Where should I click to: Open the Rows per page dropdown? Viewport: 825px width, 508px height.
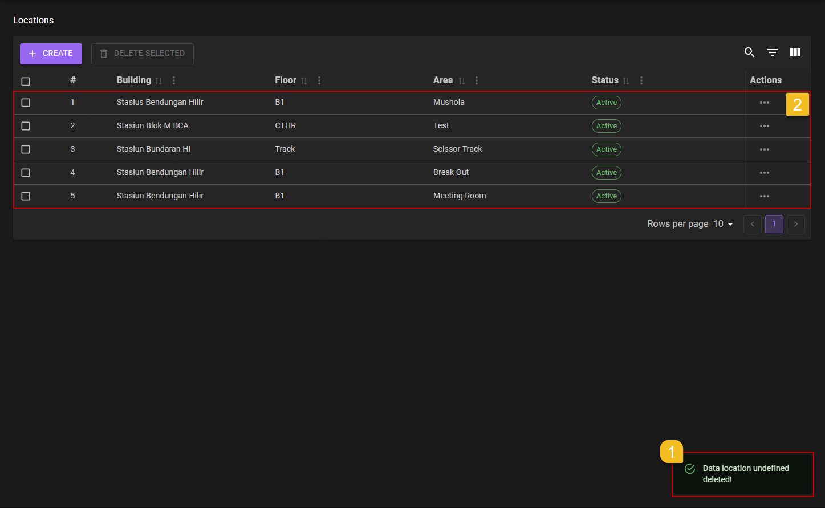(723, 224)
